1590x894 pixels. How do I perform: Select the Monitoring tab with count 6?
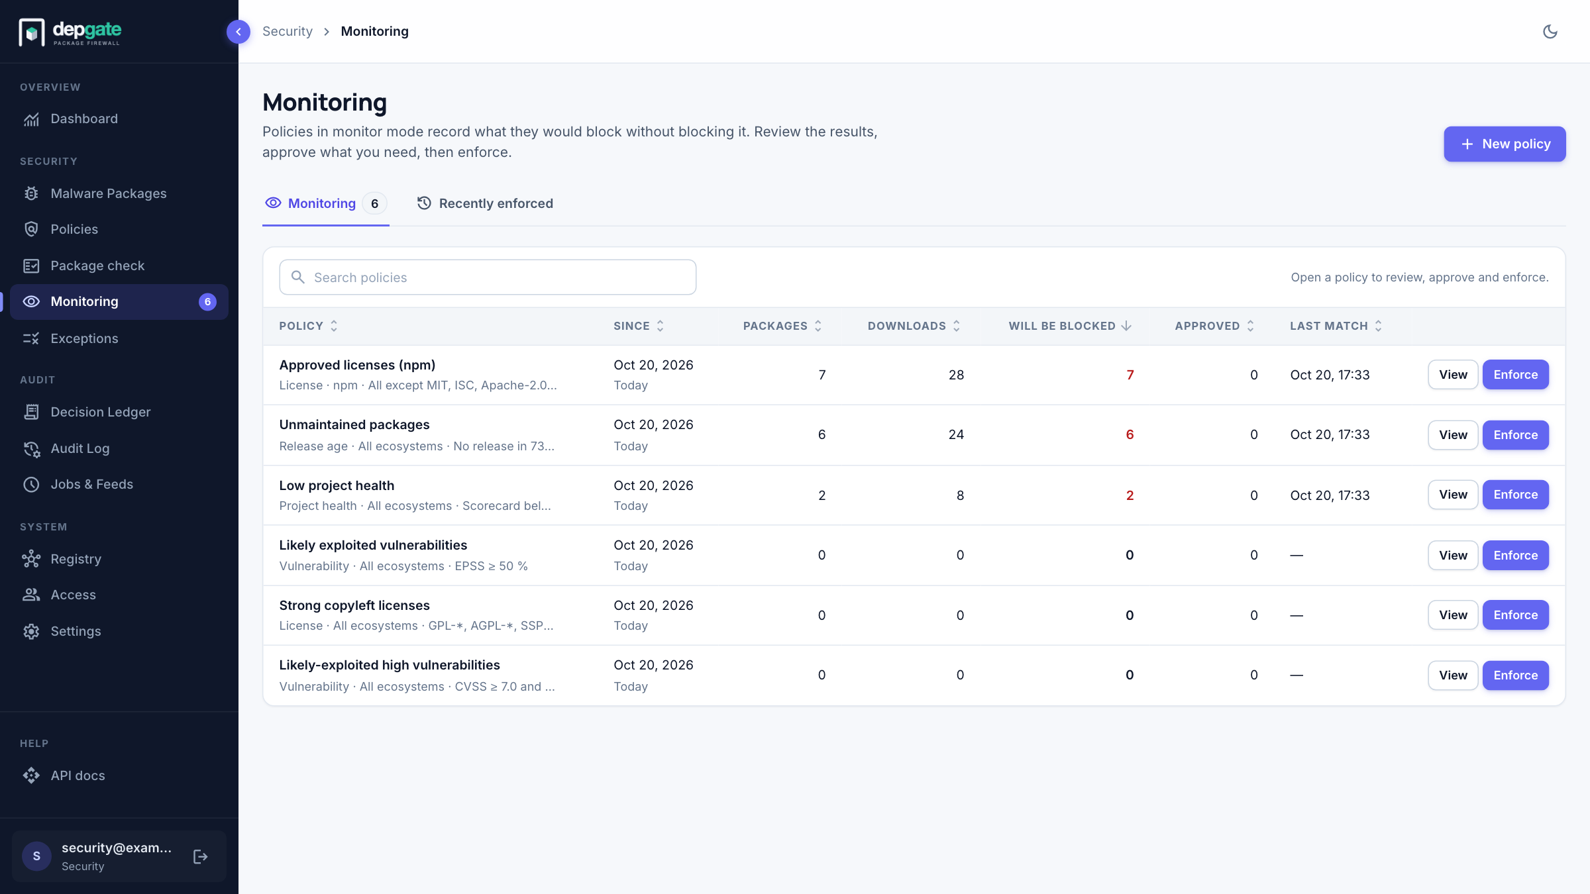point(325,203)
